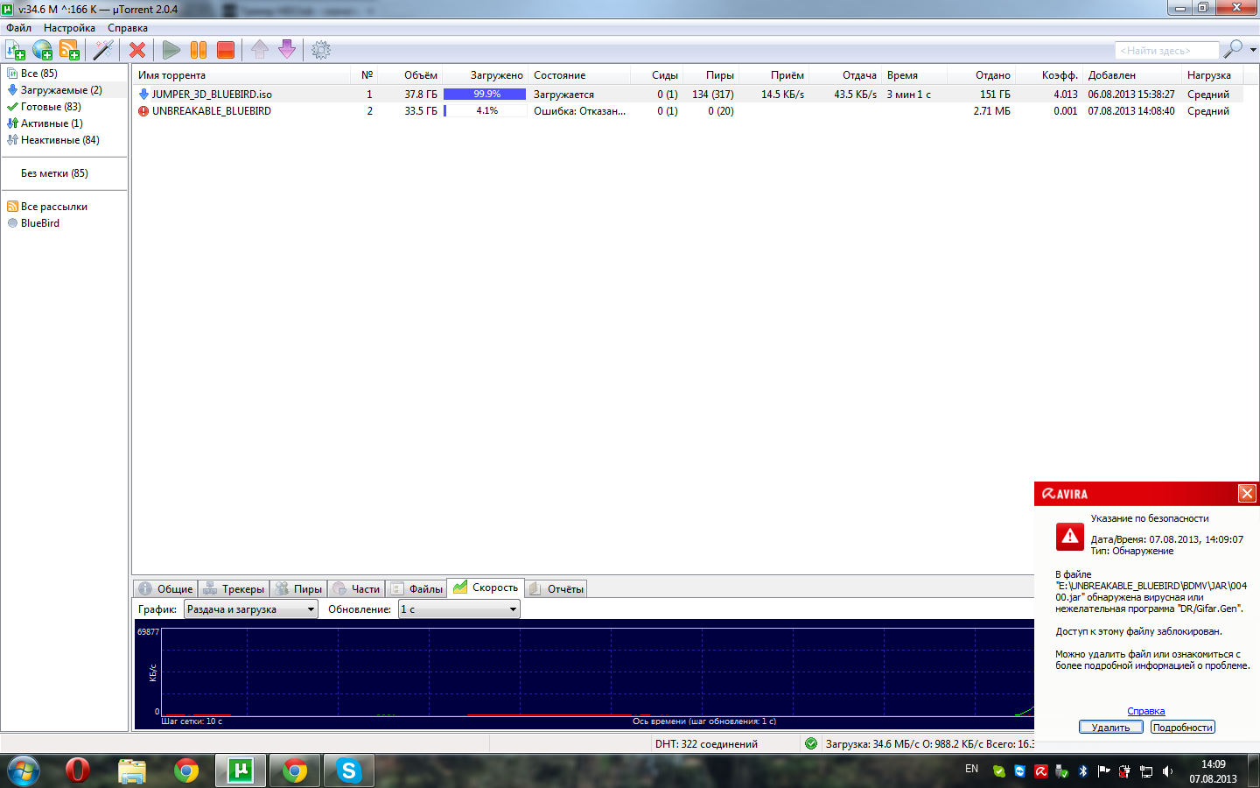
Task: Click DHT: 322 соединений status
Action: click(x=706, y=744)
